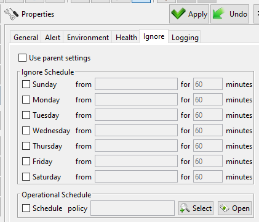This screenshot has height=222, width=259.
Task: Tick the Wednesday ignore checkbox
Action: click(26, 131)
